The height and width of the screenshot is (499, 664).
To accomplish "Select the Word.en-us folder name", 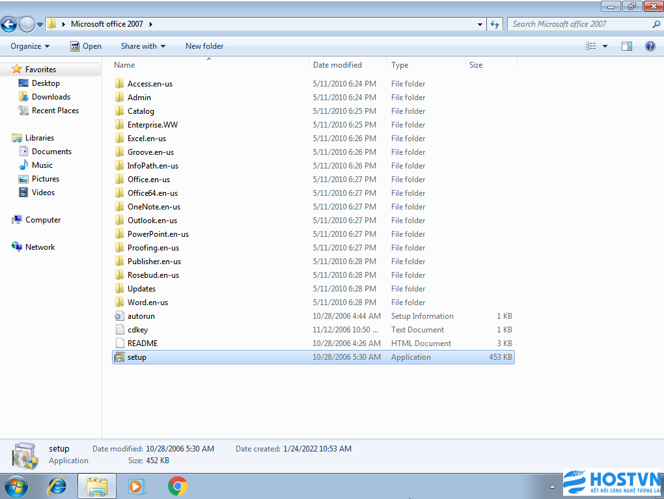I will (148, 303).
